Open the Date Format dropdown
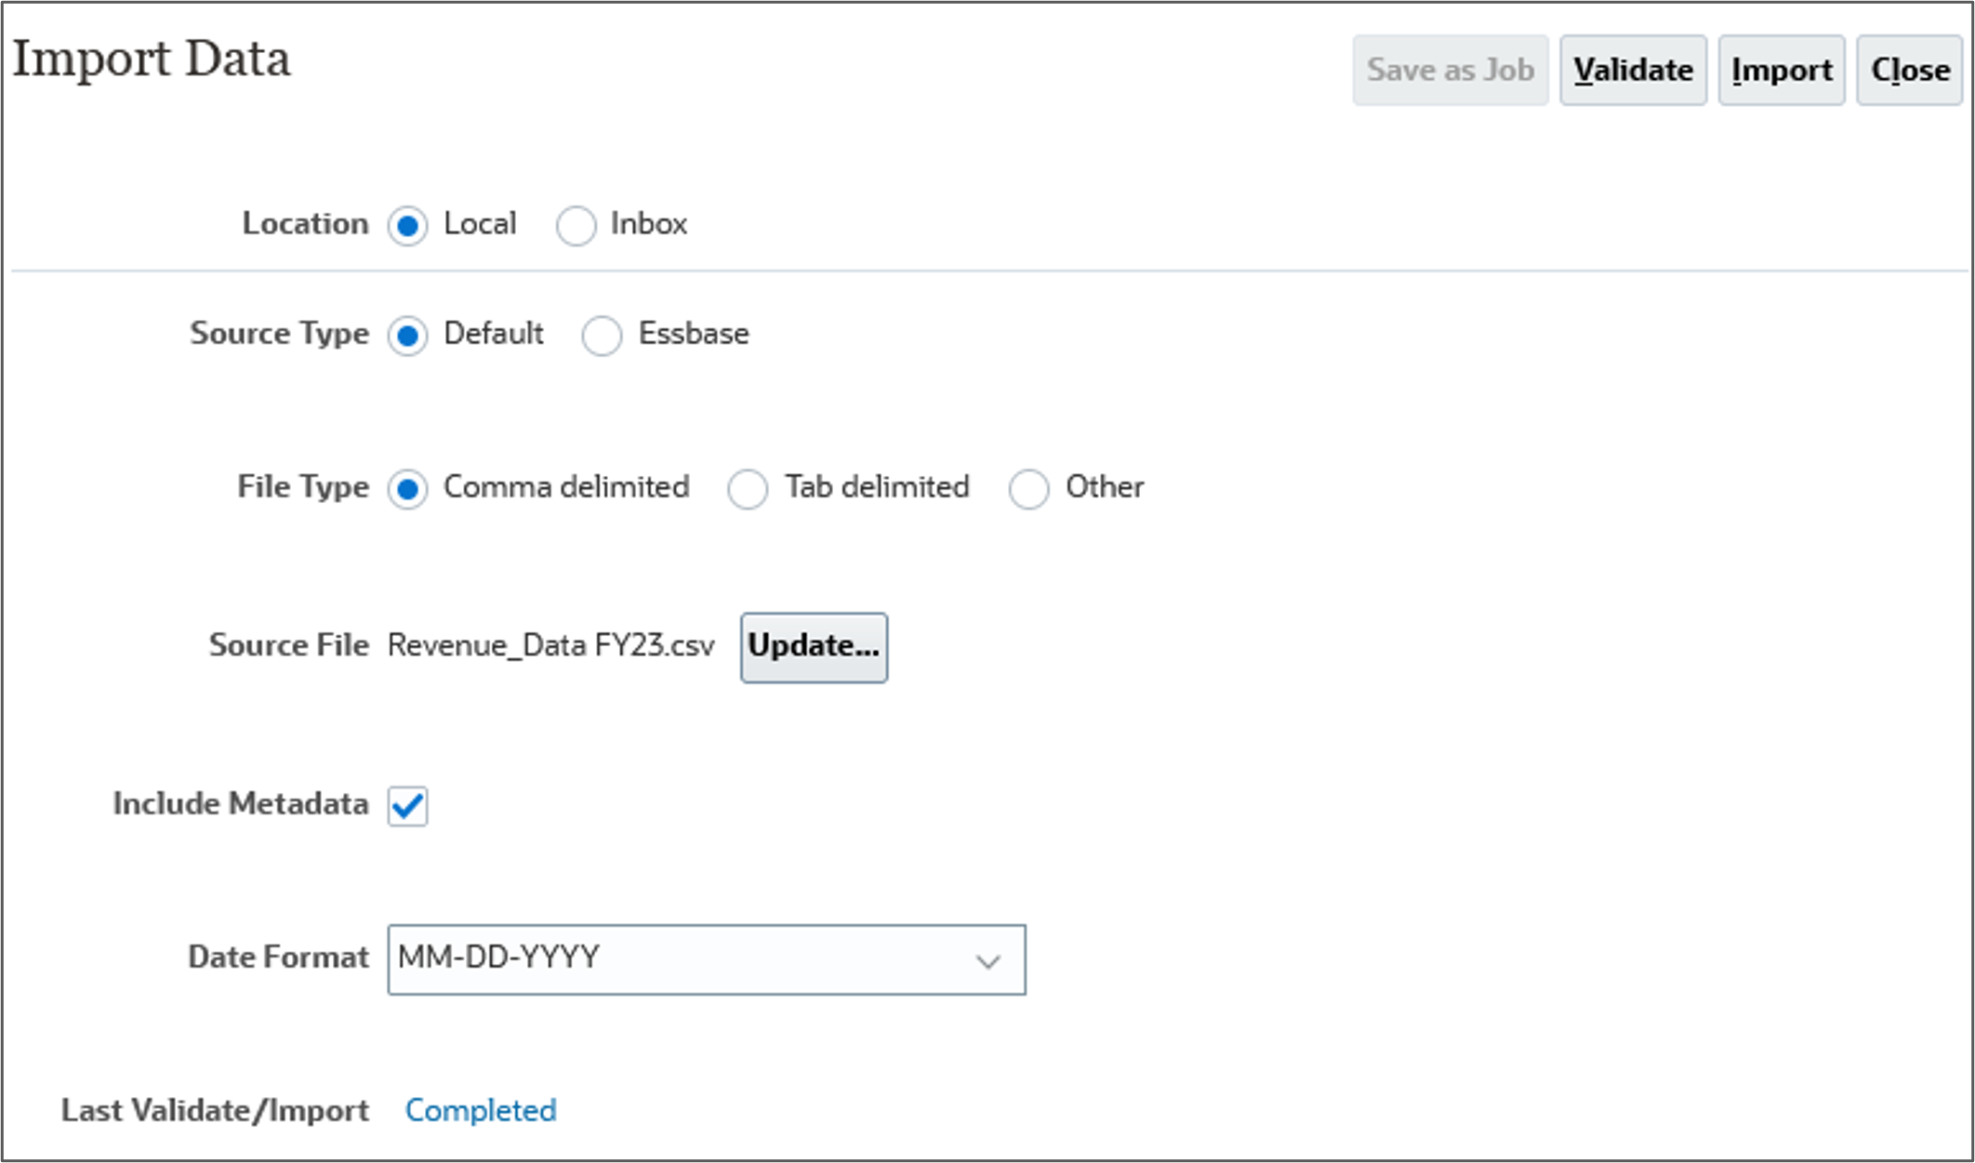Viewport: 1975px width, 1163px height. [706, 959]
